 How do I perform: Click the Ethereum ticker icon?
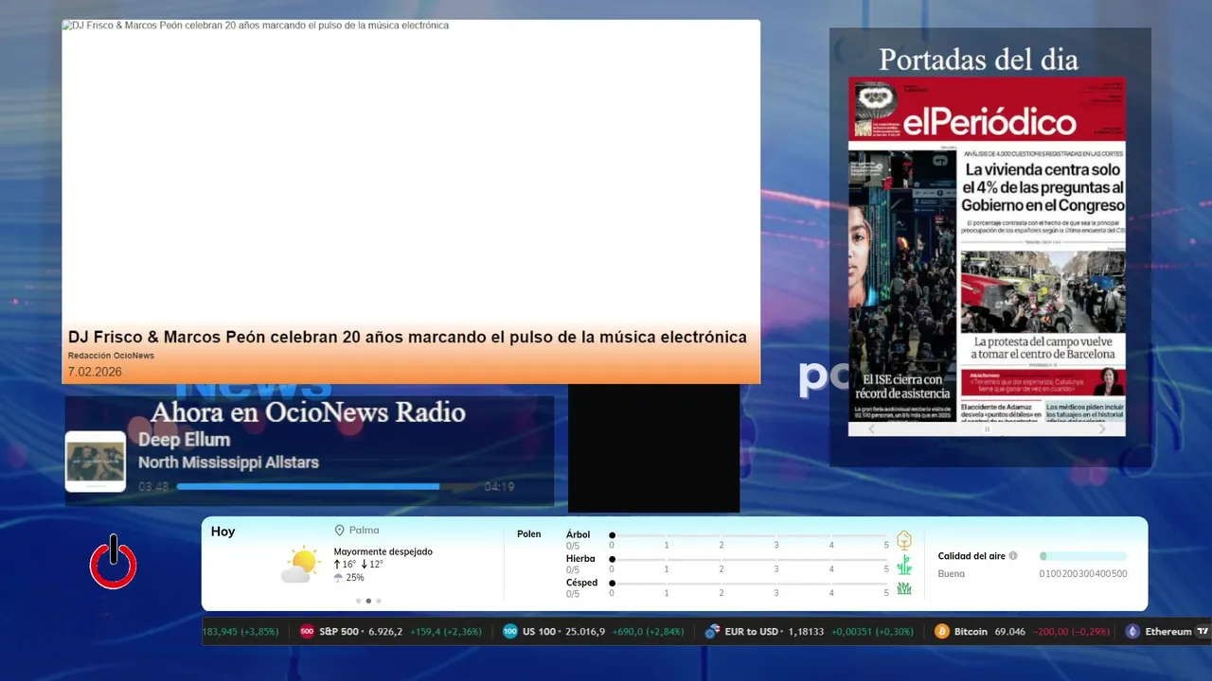coord(1132,631)
